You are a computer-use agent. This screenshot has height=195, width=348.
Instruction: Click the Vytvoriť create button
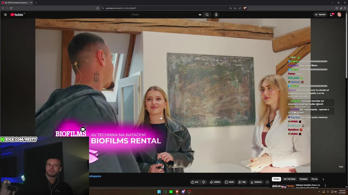pyautogui.click(x=320, y=15)
